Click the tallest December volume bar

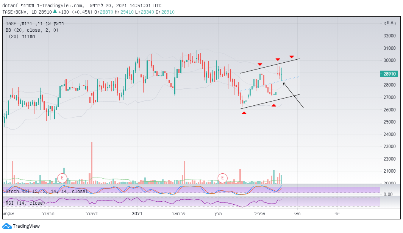pos(92,163)
